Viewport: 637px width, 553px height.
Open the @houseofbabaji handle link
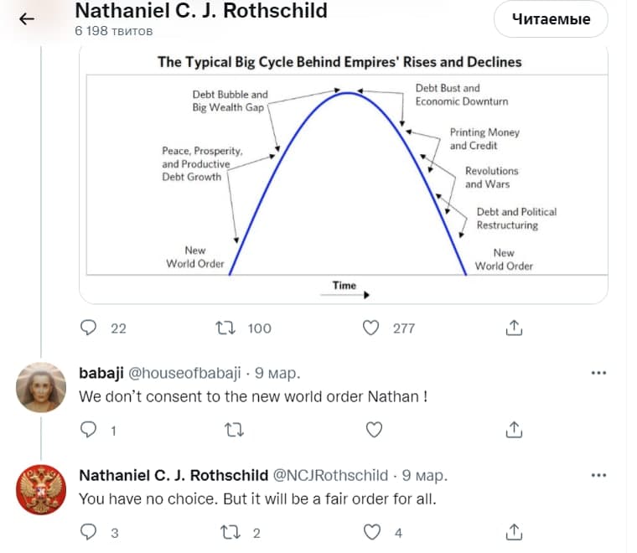(x=184, y=373)
